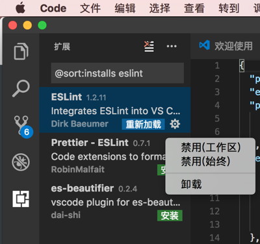The width and height of the screenshot is (260, 244).
Task: Open the Explorer files icon
Action: pos(21,51)
